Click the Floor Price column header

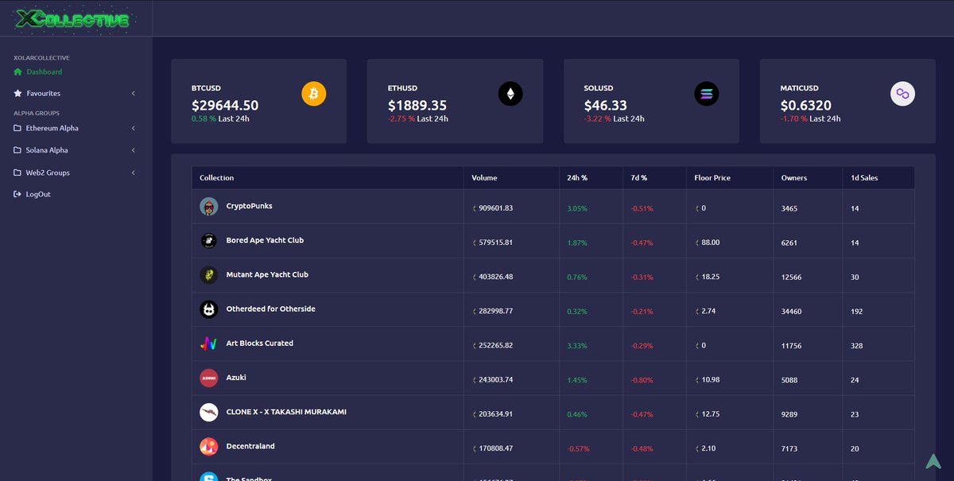[712, 178]
